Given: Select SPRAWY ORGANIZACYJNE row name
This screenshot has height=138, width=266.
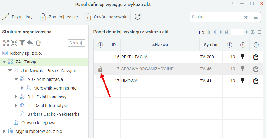Looking at the screenshot, I should coord(147,69).
